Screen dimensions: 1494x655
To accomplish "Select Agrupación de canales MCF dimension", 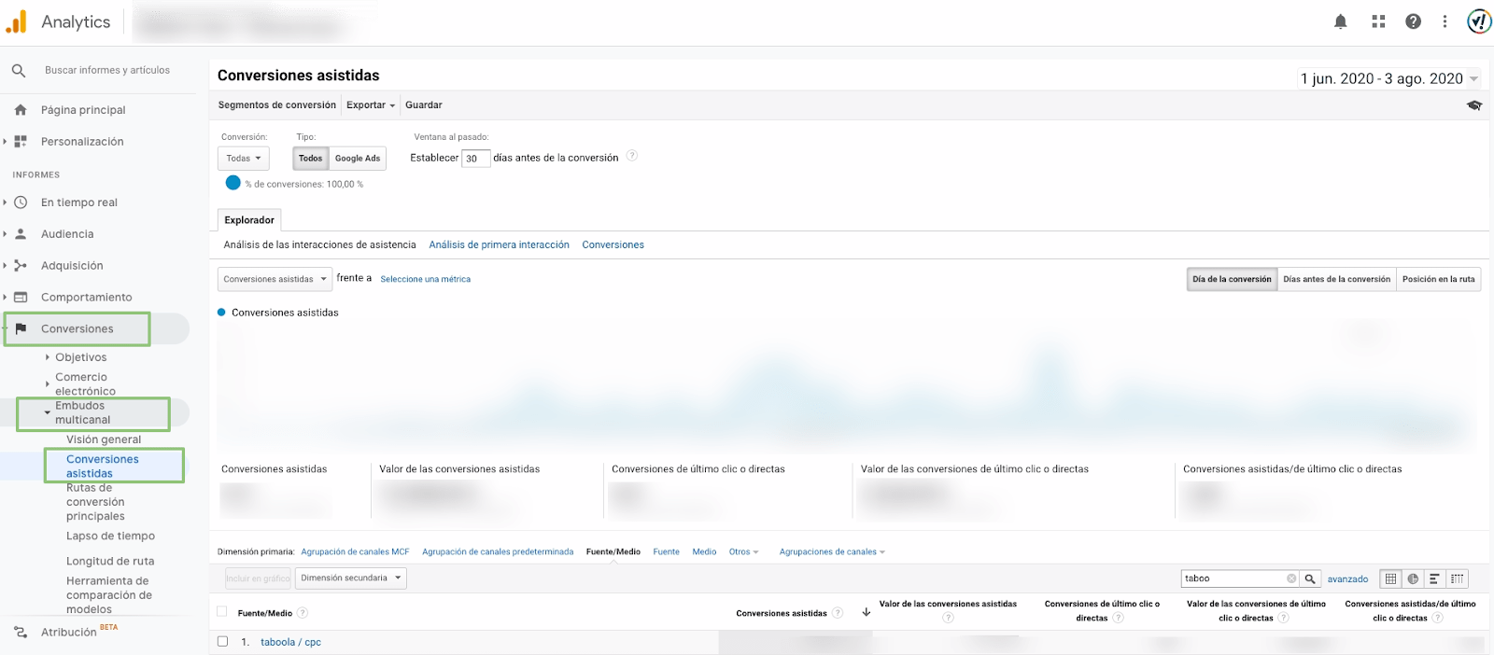I will click(355, 552).
